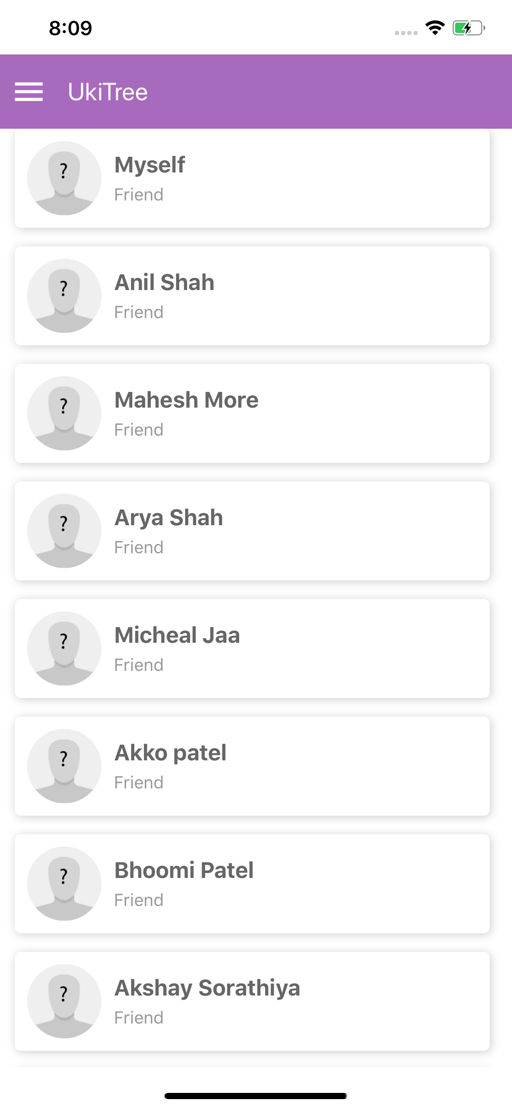Tap Akko patel's avatar placeholder
This screenshot has height=1109, width=512.
[x=64, y=766]
